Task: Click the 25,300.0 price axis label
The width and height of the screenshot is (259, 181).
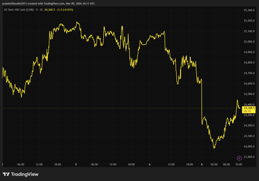Action: pyautogui.click(x=249, y=10)
